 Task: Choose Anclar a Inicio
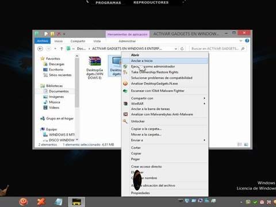(x=165, y=61)
